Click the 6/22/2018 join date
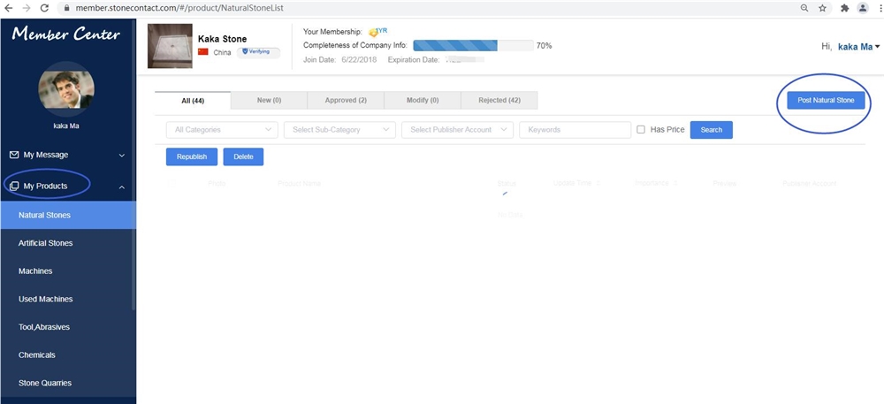Image resolution: width=884 pixels, height=404 pixels. point(359,60)
